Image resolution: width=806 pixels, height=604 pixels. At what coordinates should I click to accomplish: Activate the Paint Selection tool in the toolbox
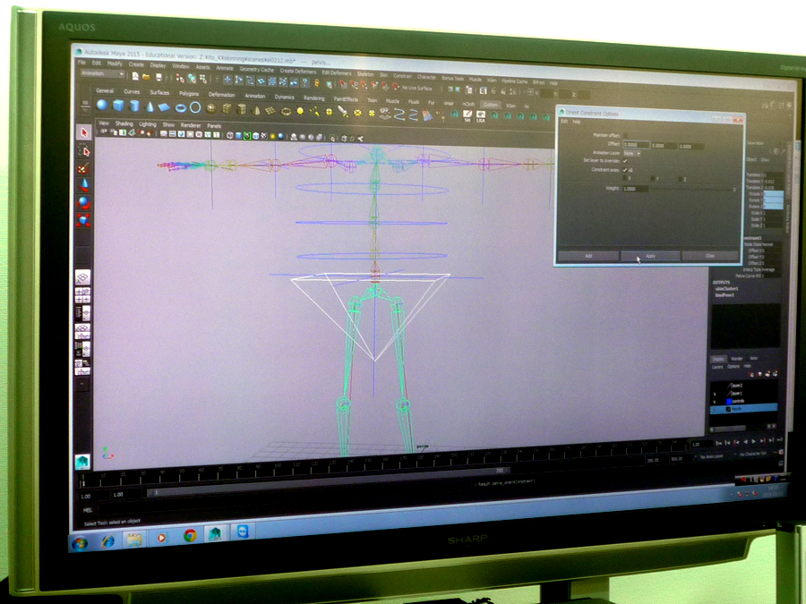coord(84,168)
